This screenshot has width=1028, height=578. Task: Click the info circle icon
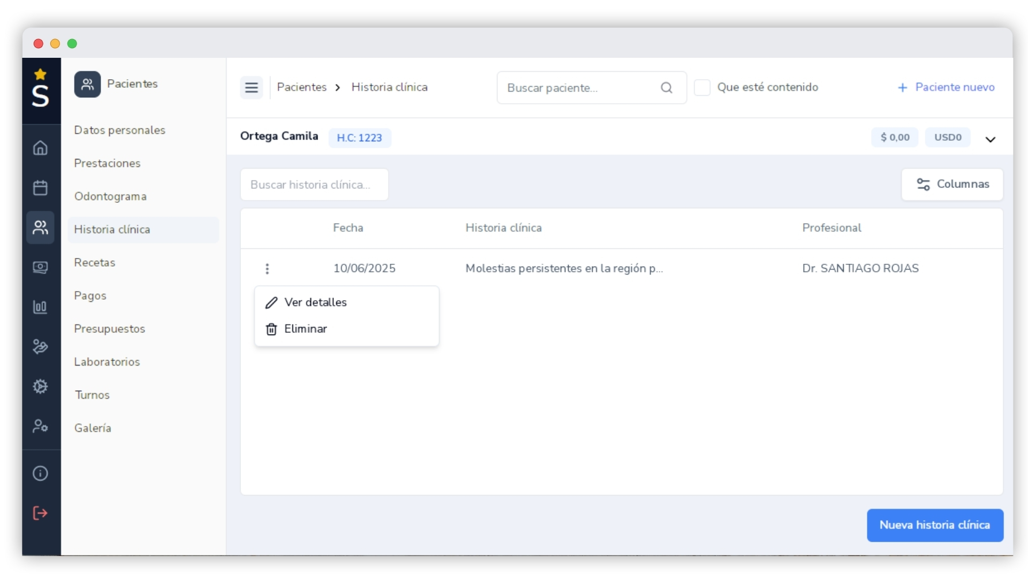40,474
